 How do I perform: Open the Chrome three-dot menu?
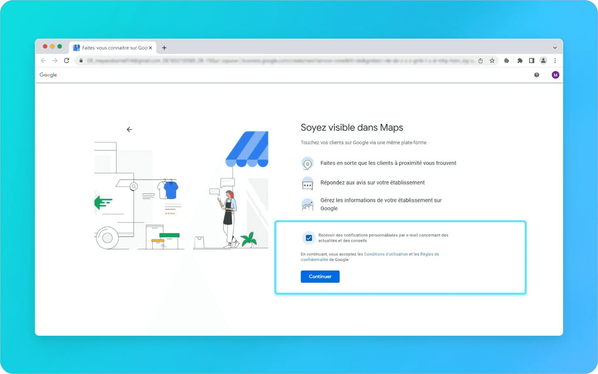coord(555,61)
